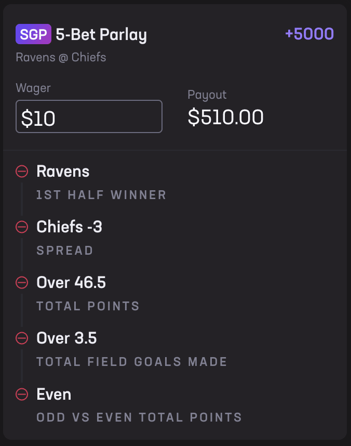Click the $510.00 payout amount
Viewport: 351px width, 446px height.
(x=225, y=117)
